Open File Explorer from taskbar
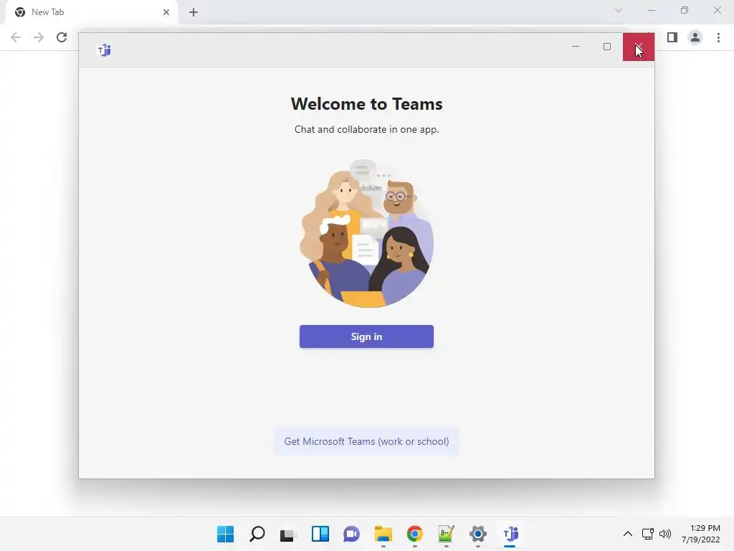Viewport: 734px width, 551px height. coord(383,534)
